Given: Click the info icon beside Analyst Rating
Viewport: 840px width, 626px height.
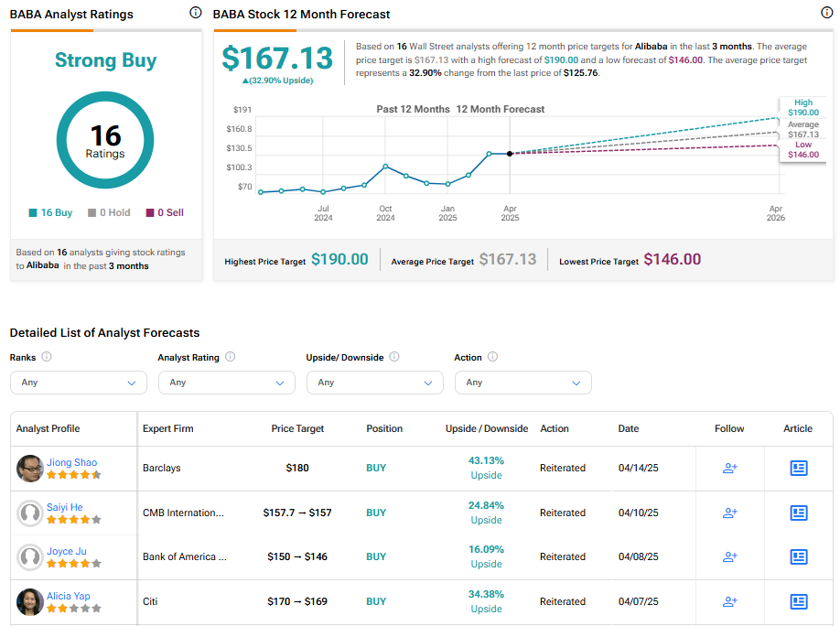Looking at the screenshot, I should (x=231, y=356).
